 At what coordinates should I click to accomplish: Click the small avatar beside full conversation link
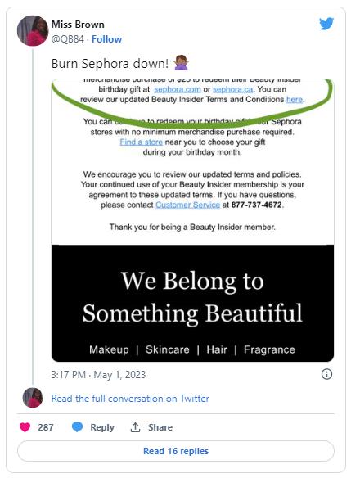pos(33,398)
